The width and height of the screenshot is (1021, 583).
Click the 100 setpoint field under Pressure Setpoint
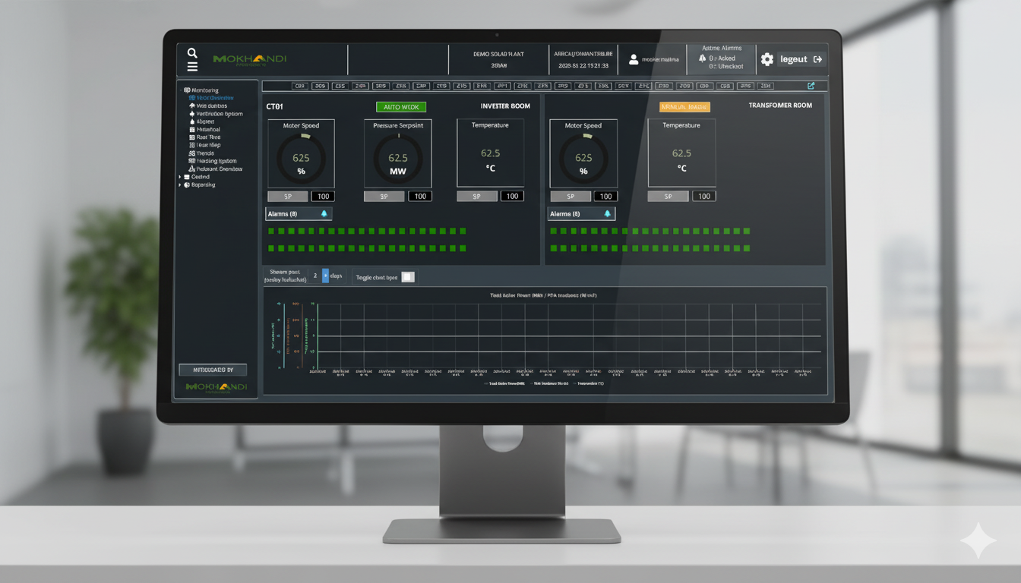pos(420,196)
